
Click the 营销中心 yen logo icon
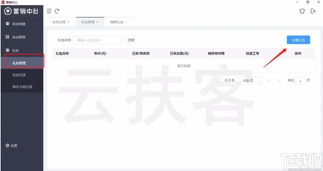click(8, 11)
